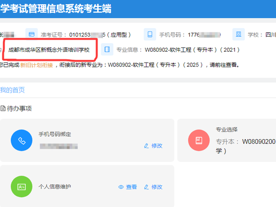Click the green personal info ID card icon
The width and height of the screenshot is (276, 207).
click(22, 187)
